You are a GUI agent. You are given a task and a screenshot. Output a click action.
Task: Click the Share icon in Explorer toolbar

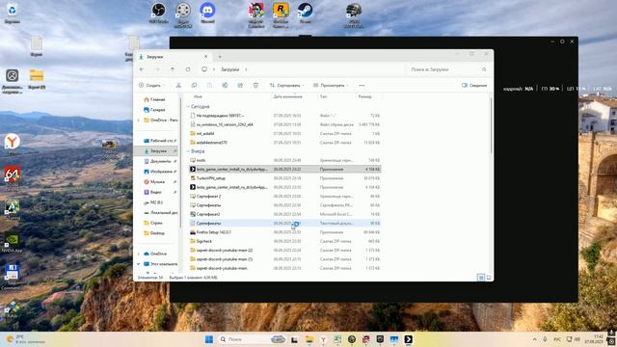240,86
